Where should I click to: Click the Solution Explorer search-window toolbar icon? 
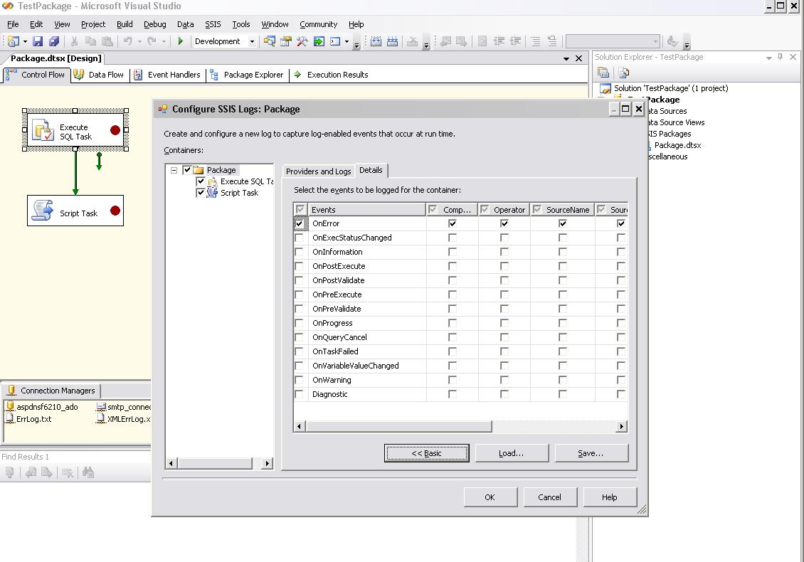[269, 42]
